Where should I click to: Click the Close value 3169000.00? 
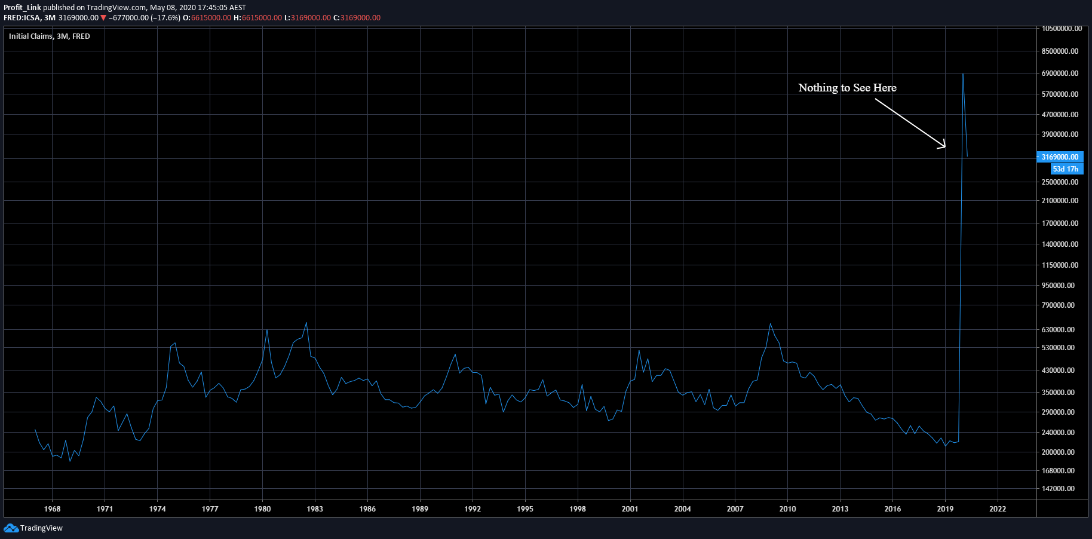(x=360, y=17)
